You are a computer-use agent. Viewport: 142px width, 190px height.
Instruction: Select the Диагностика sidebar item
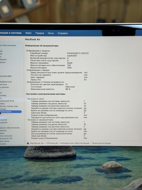3,84
